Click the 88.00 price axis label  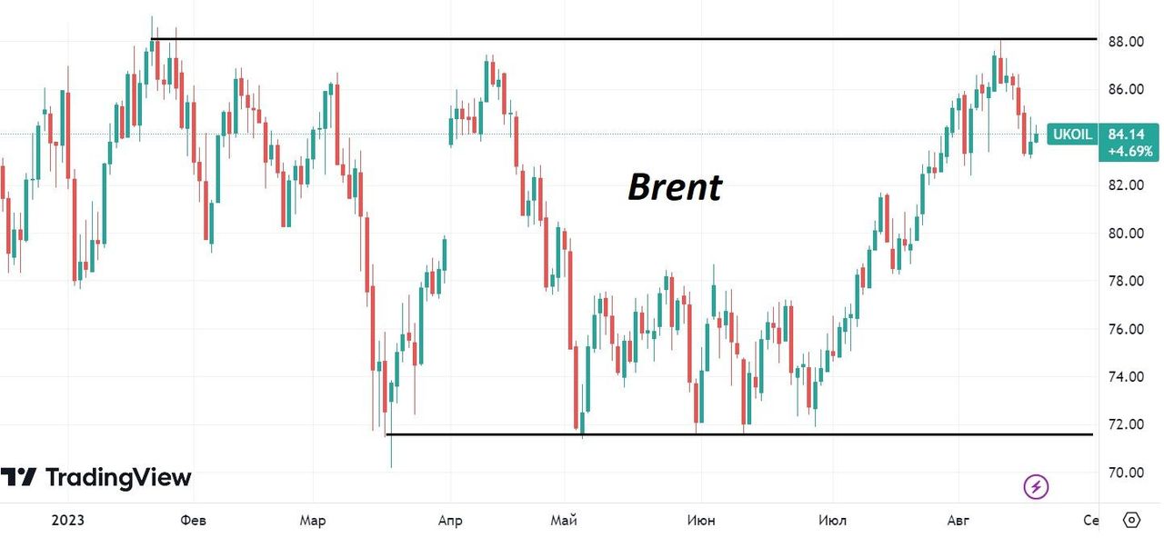click(x=1126, y=42)
